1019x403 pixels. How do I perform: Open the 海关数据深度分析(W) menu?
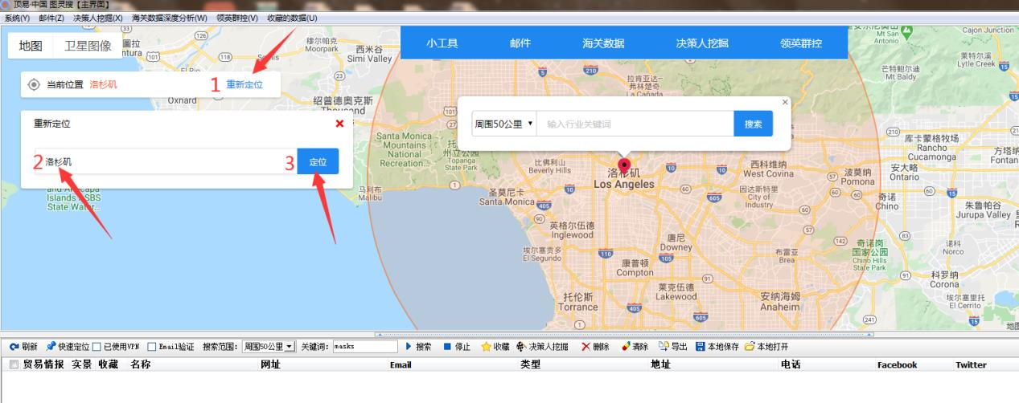(169, 18)
